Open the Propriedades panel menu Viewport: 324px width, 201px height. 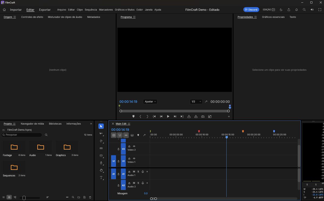tap(256, 17)
